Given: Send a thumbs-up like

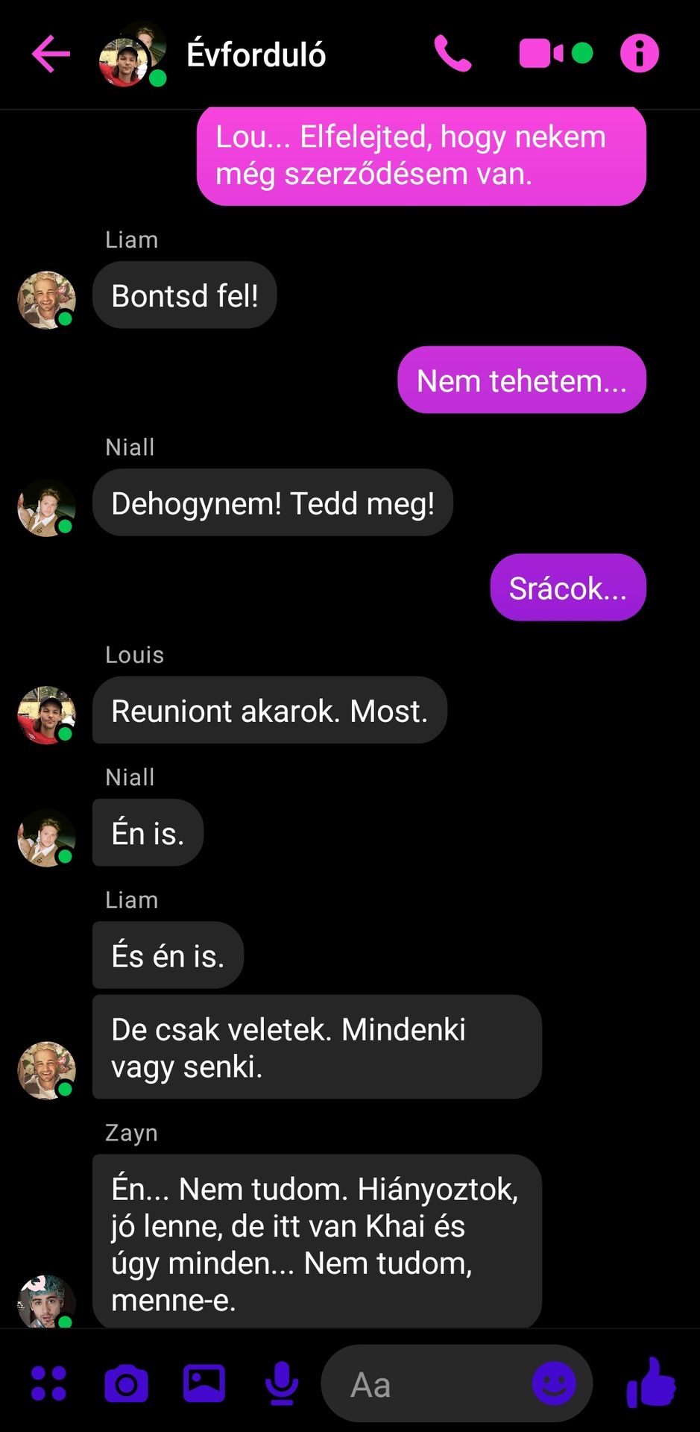Looking at the screenshot, I should 652,1382.
